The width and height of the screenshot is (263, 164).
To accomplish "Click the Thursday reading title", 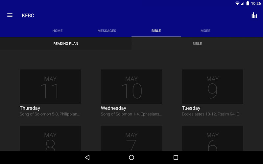I will click(x=30, y=108).
